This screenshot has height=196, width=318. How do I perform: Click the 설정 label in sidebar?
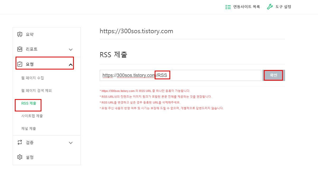click(30, 157)
